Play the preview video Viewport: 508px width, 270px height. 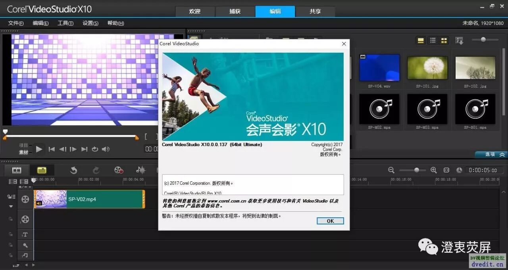click(39, 149)
